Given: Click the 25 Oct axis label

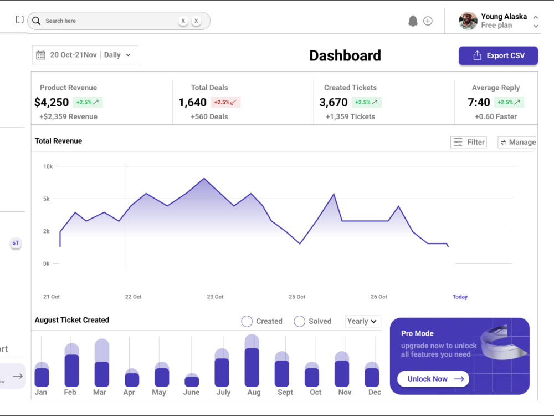Looking at the screenshot, I should 297,297.
